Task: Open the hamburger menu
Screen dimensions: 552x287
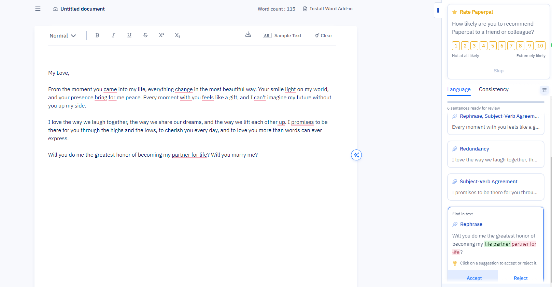Action: (38, 9)
